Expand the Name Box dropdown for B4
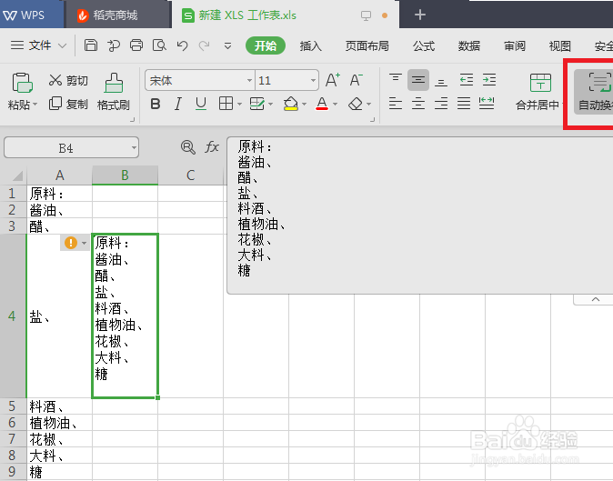This screenshot has height=481, width=613. tap(134, 147)
